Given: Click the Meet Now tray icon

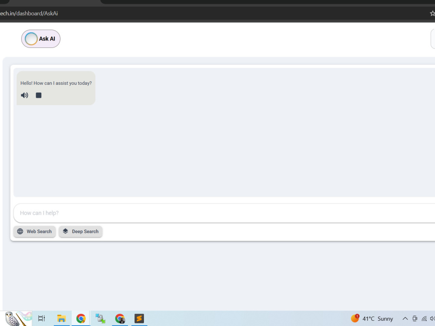Looking at the screenshot, I should [x=415, y=319].
